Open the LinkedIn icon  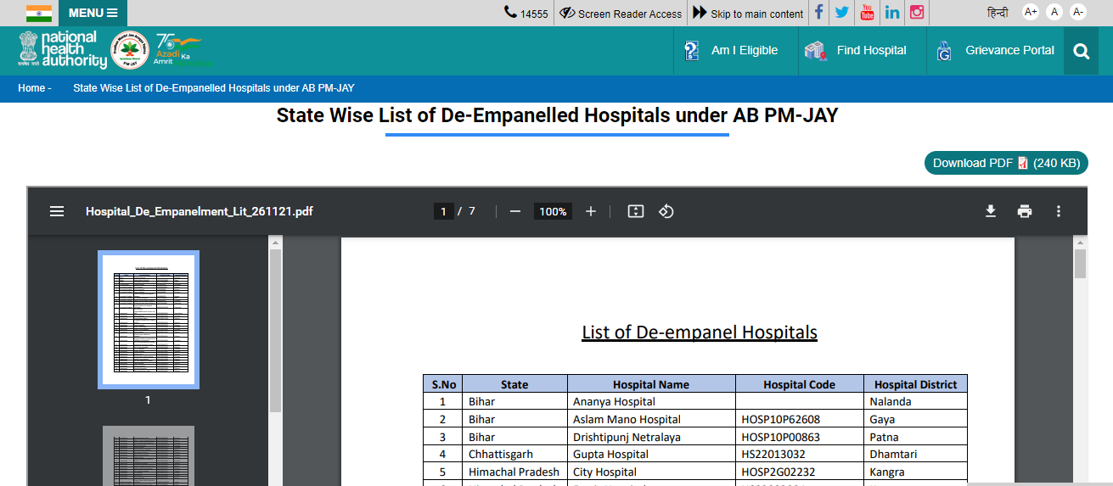click(x=892, y=12)
